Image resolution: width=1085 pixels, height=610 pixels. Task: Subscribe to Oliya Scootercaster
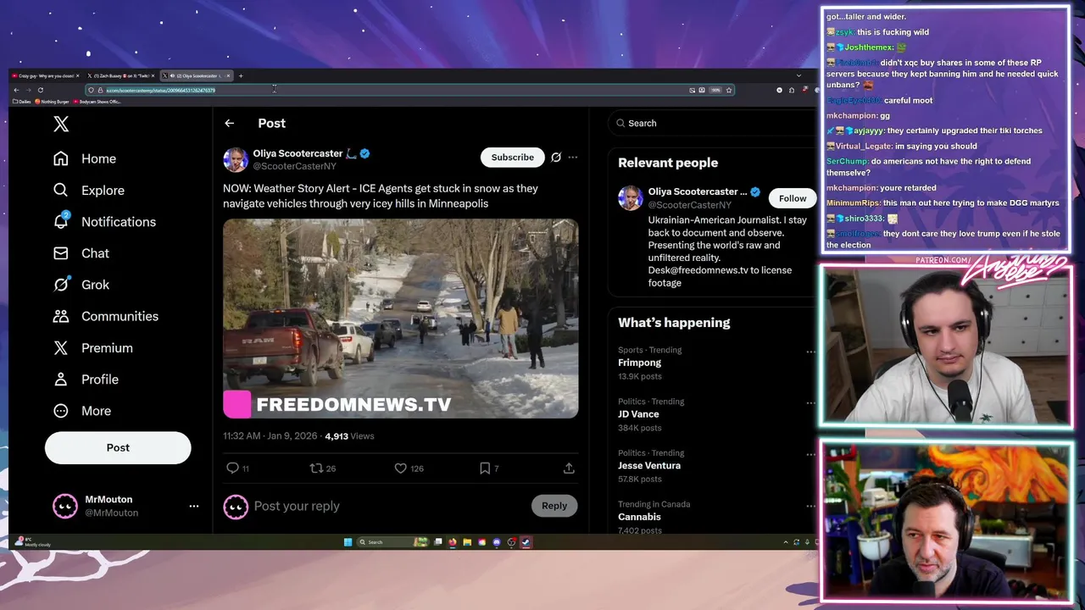tap(513, 157)
